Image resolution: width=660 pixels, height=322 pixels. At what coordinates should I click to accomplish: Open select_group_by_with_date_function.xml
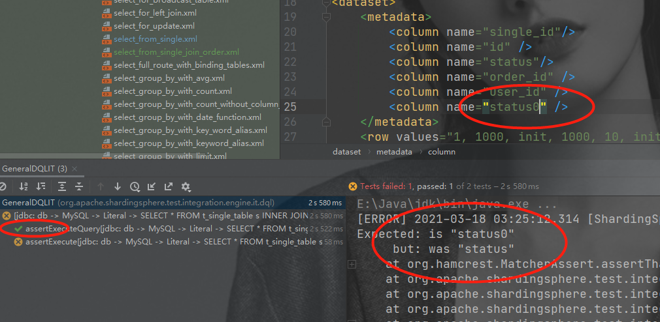click(188, 117)
